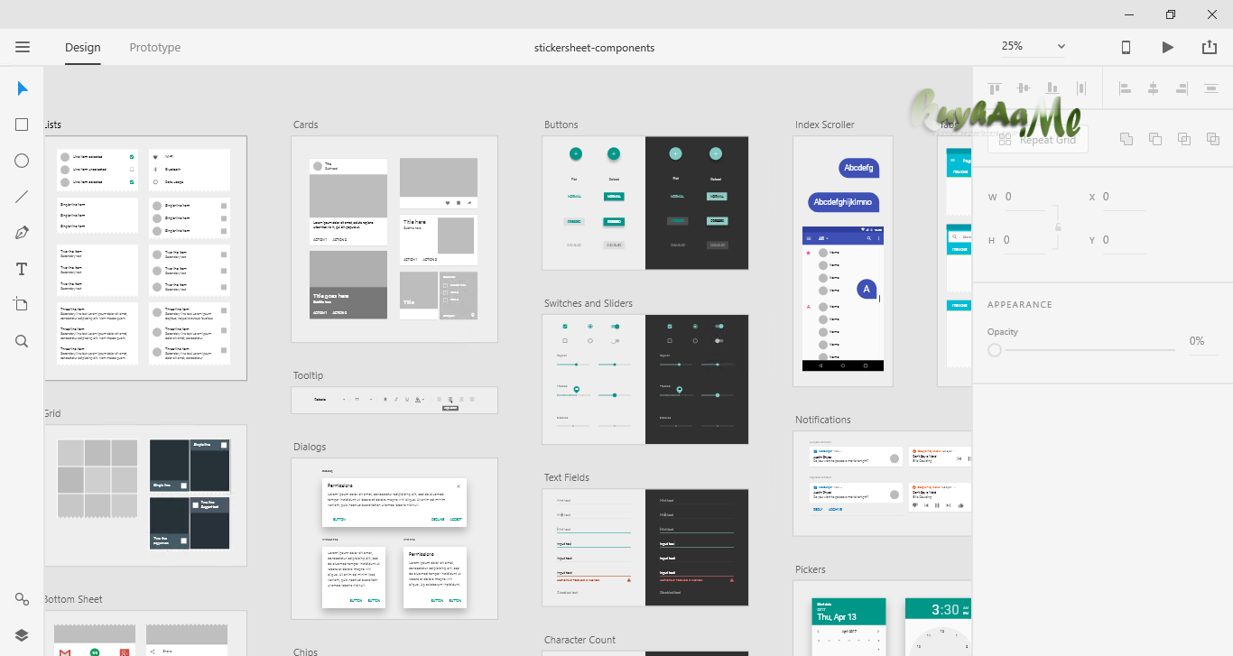Apply the Subtract boolean operation
Viewport: 1233px width, 656px height.
coord(1154,138)
